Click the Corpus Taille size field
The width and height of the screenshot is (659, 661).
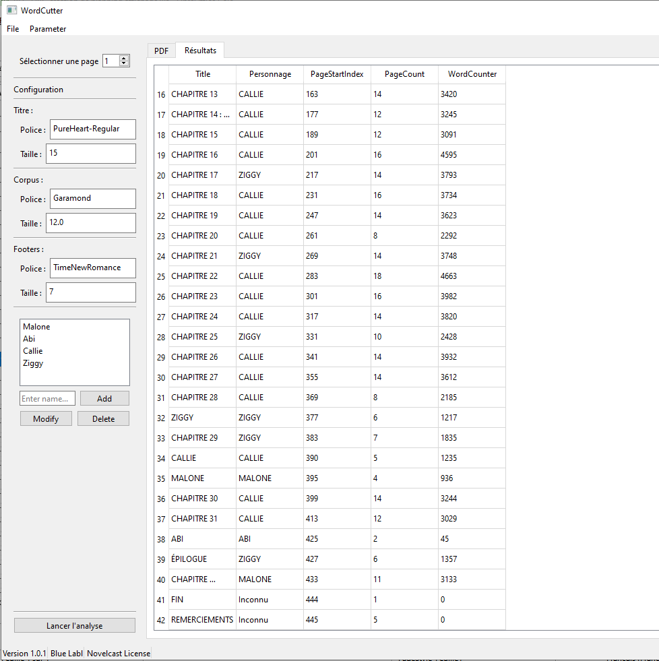90,223
